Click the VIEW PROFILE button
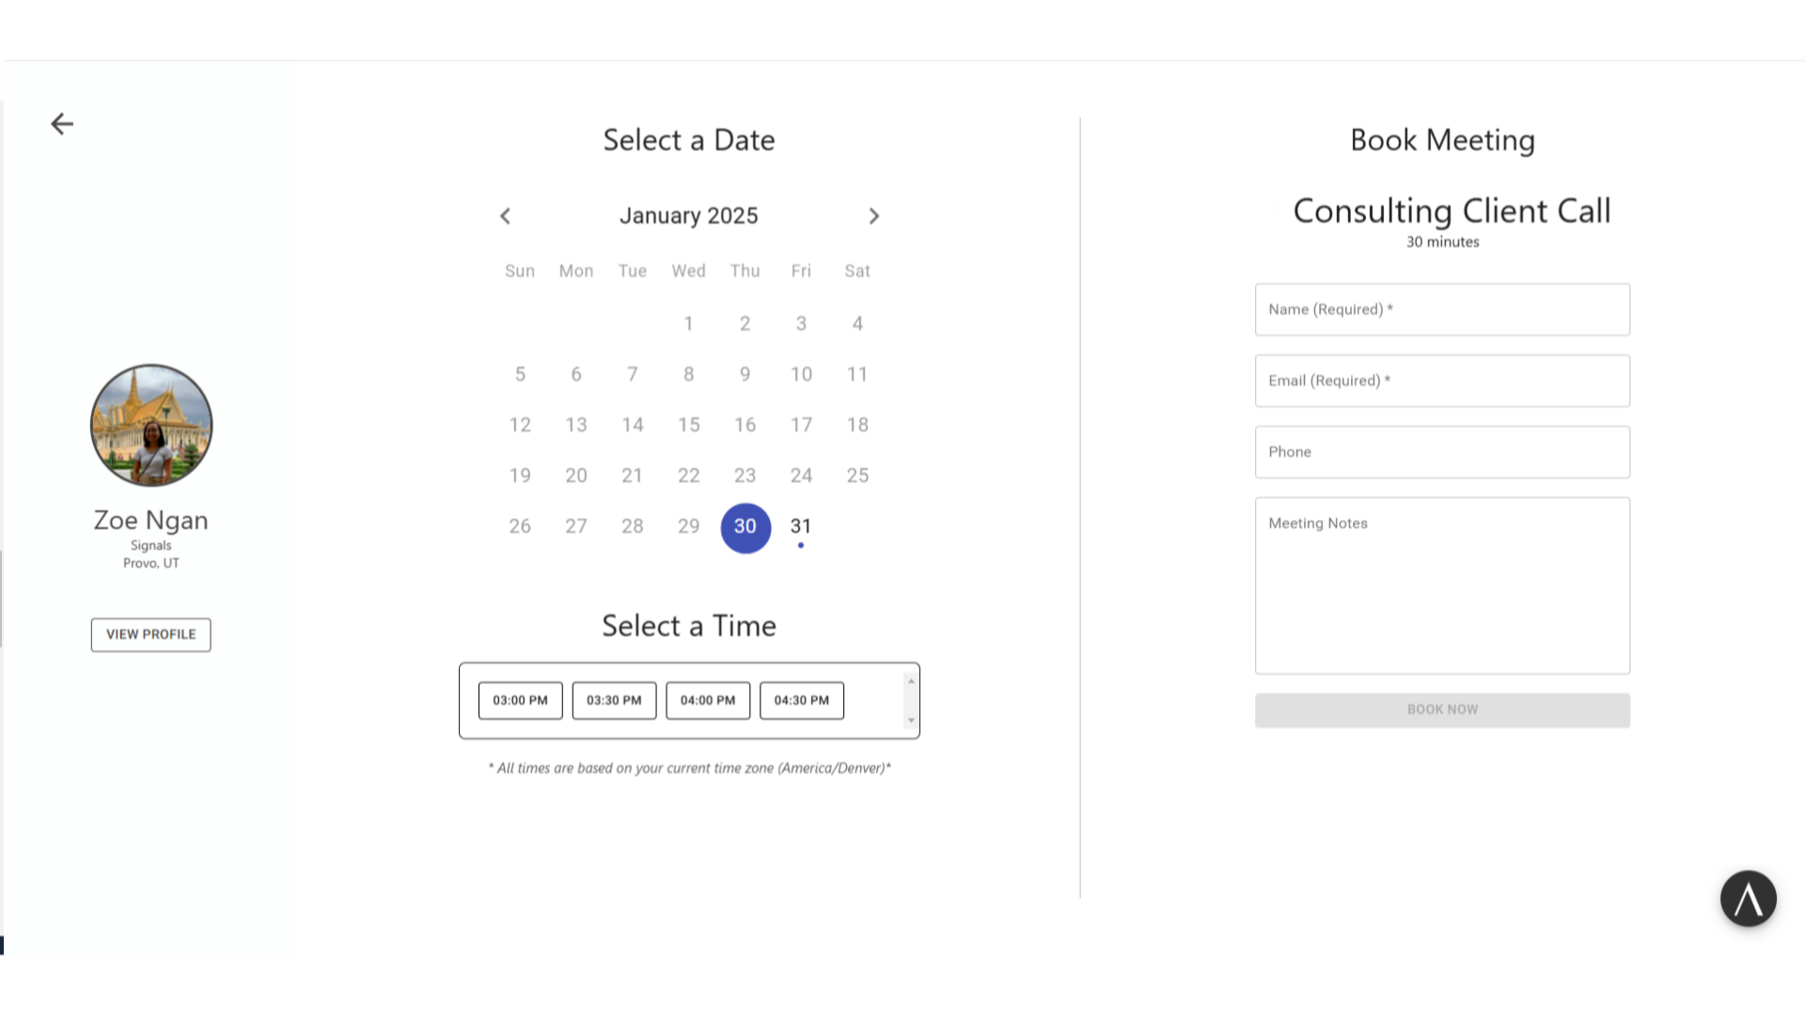Image resolution: width=1805 pixels, height=1015 pixels. 151,633
